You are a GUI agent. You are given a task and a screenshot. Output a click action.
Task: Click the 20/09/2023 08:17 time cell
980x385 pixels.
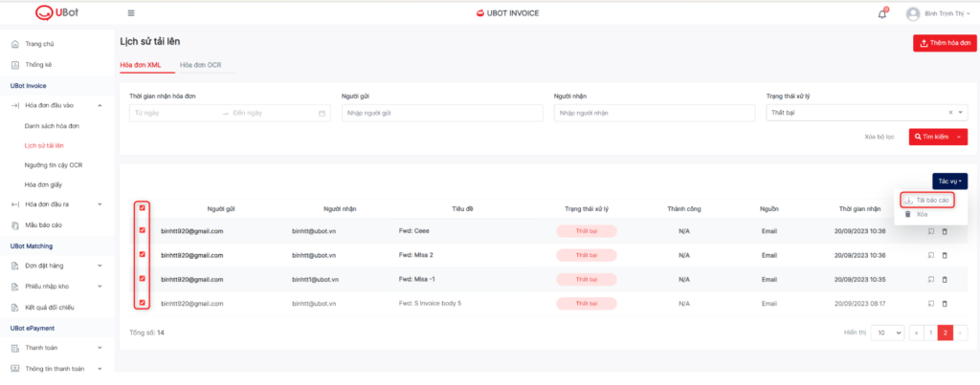(859, 304)
